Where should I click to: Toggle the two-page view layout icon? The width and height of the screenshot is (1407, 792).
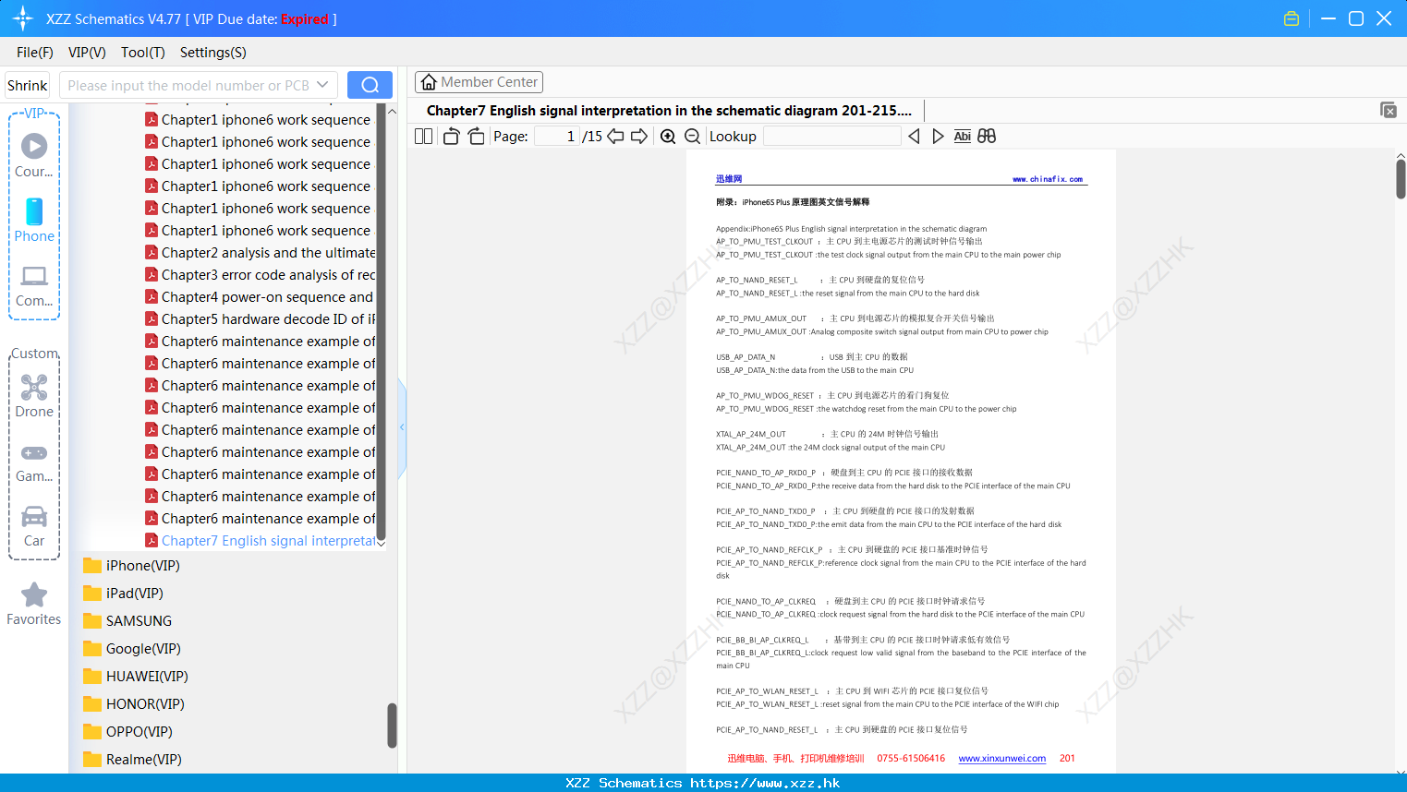423,136
